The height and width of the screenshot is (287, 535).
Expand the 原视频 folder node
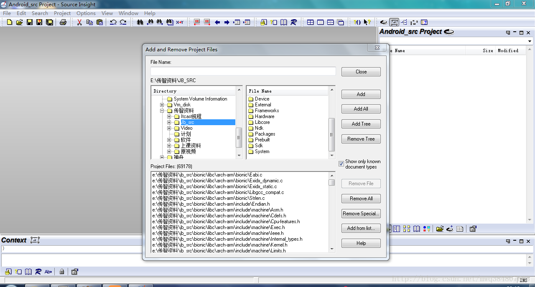click(x=169, y=151)
